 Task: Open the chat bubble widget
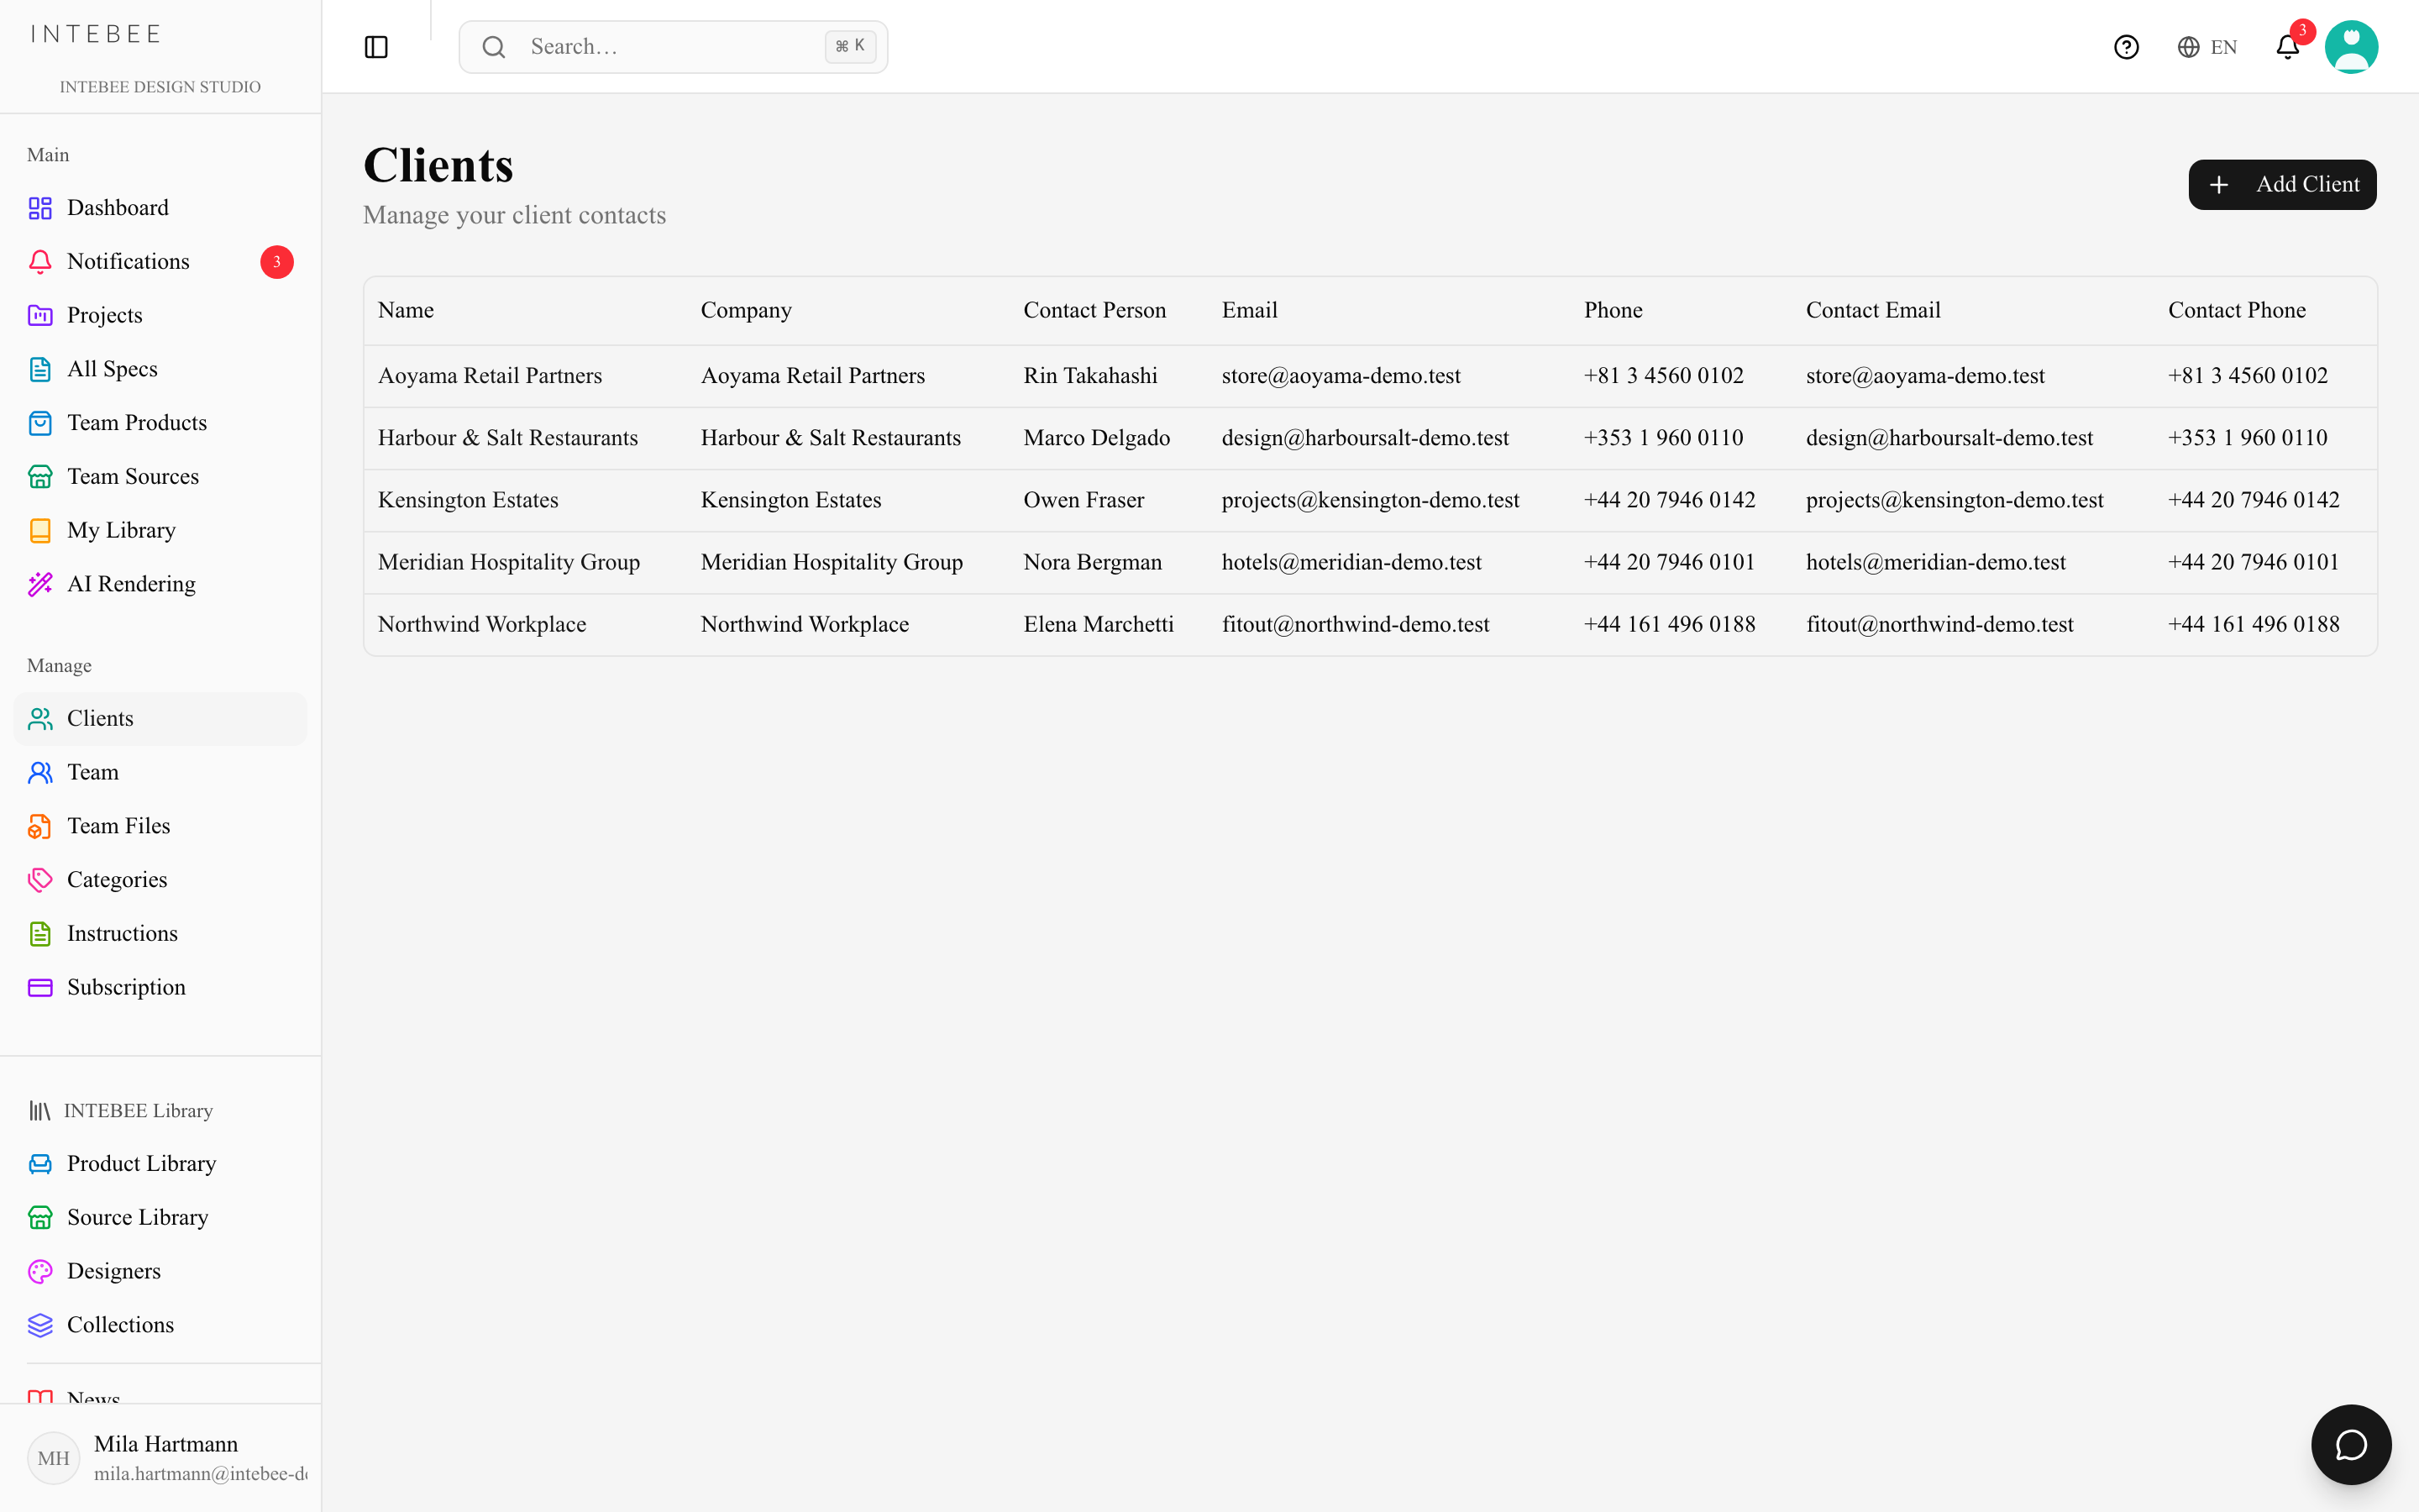[2351, 1444]
